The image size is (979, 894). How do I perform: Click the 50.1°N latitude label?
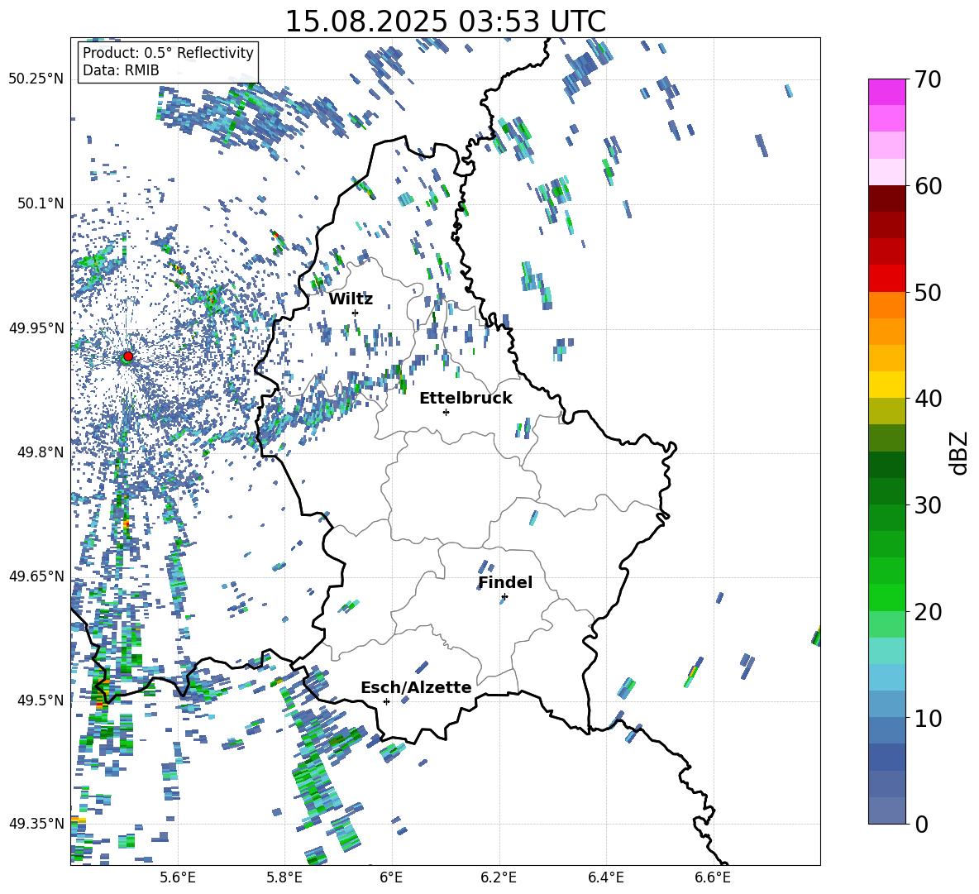(x=41, y=203)
